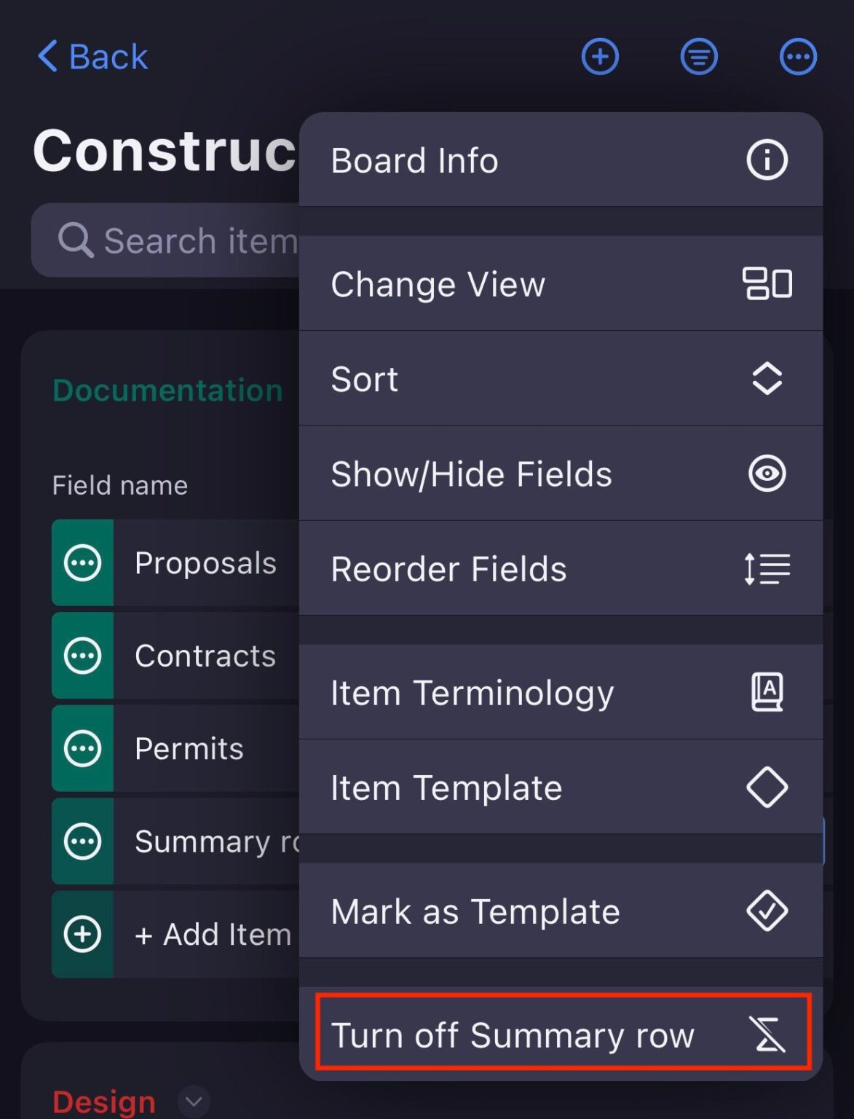Tap the more options ellipsis in top bar
Viewport: 854px width, 1119px height.
click(x=798, y=57)
